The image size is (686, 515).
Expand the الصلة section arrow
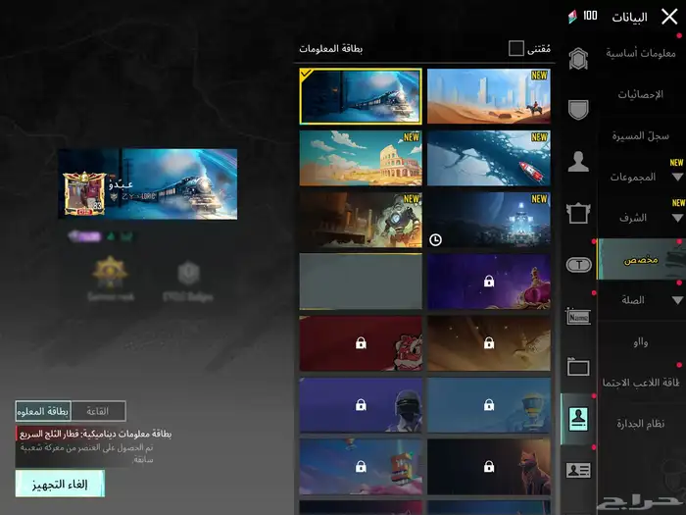pos(677,300)
